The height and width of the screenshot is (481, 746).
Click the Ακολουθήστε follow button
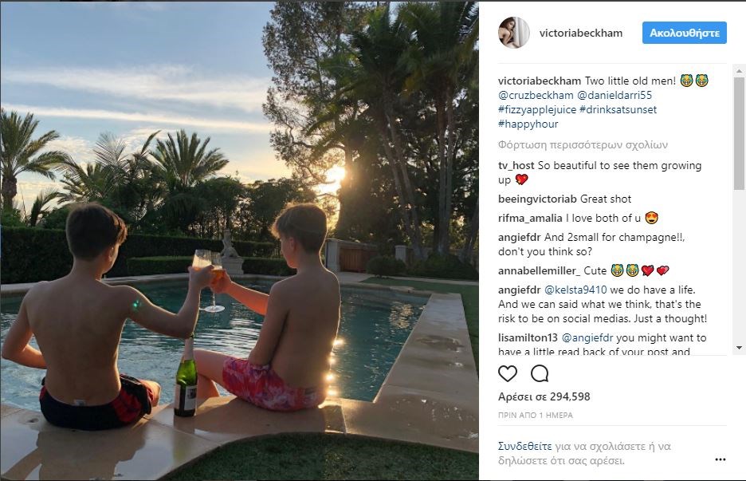point(684,33)
